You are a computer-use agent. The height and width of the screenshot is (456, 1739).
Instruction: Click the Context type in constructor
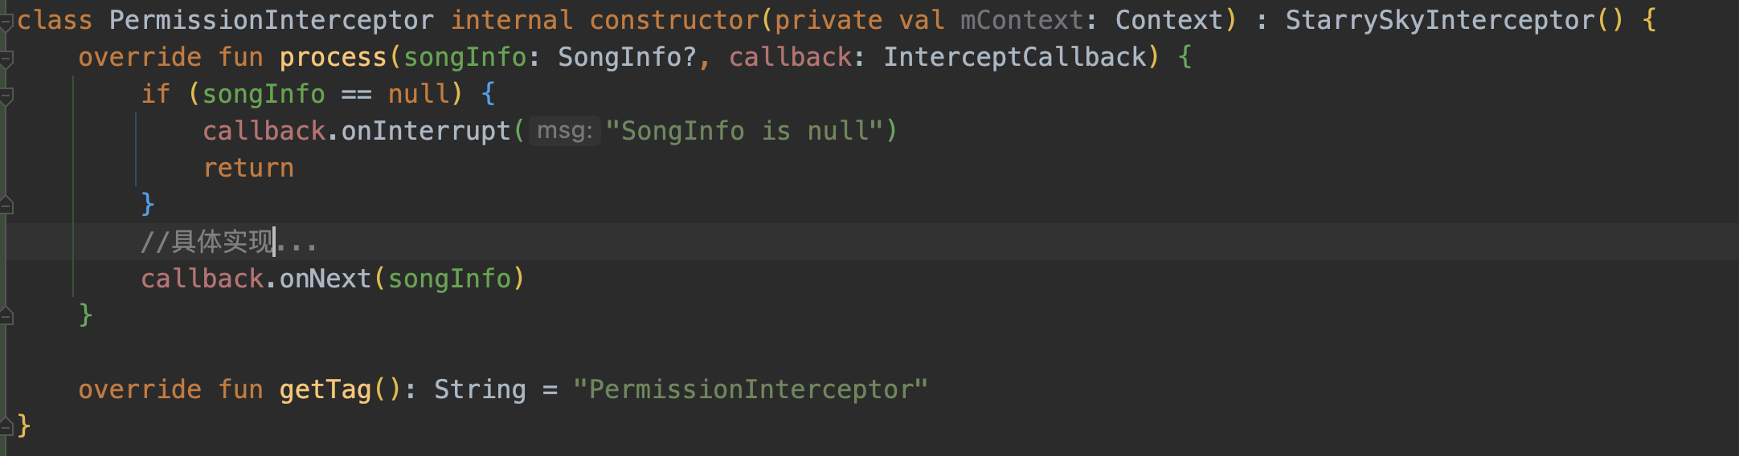1168,20
